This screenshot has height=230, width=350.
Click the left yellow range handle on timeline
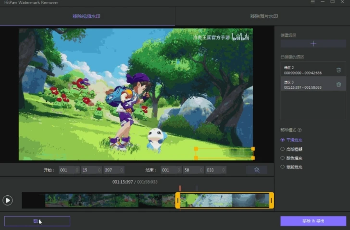178,200
